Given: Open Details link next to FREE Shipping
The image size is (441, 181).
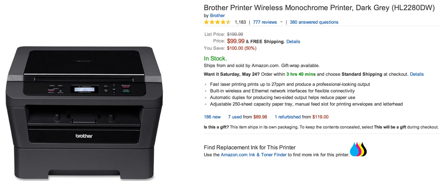Looking at the screenshot, I should (x=293, y=42).
